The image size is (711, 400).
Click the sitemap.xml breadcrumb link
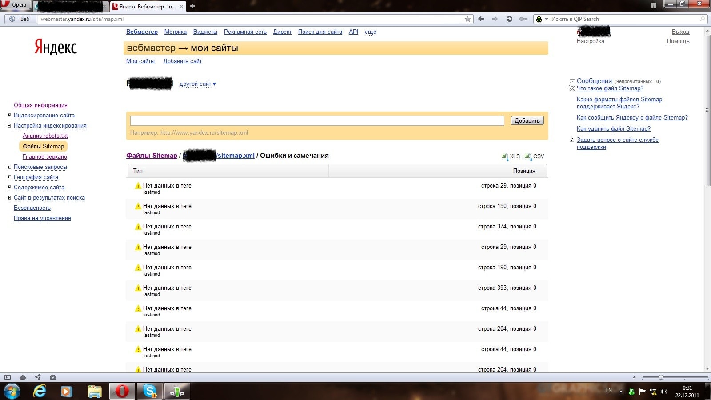(x=236, y=156)
